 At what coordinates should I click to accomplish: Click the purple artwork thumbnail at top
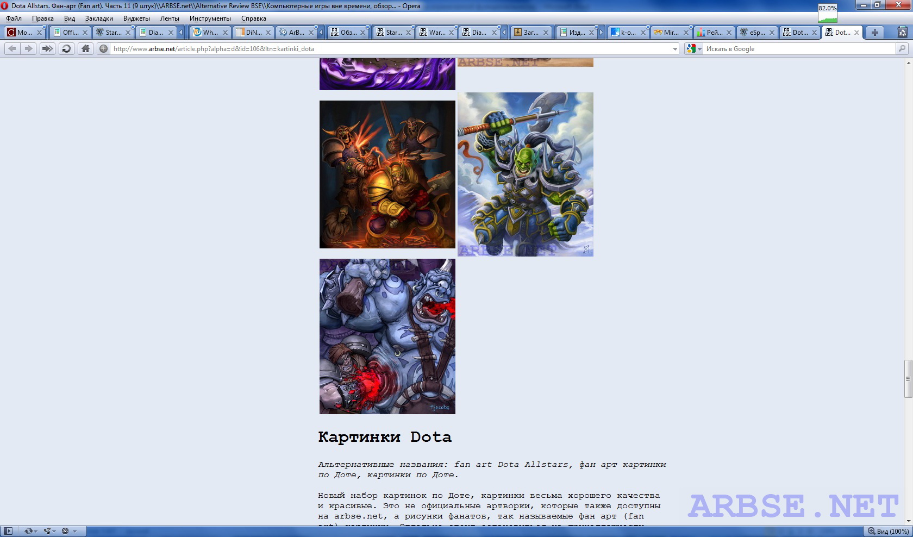(387, 74)
